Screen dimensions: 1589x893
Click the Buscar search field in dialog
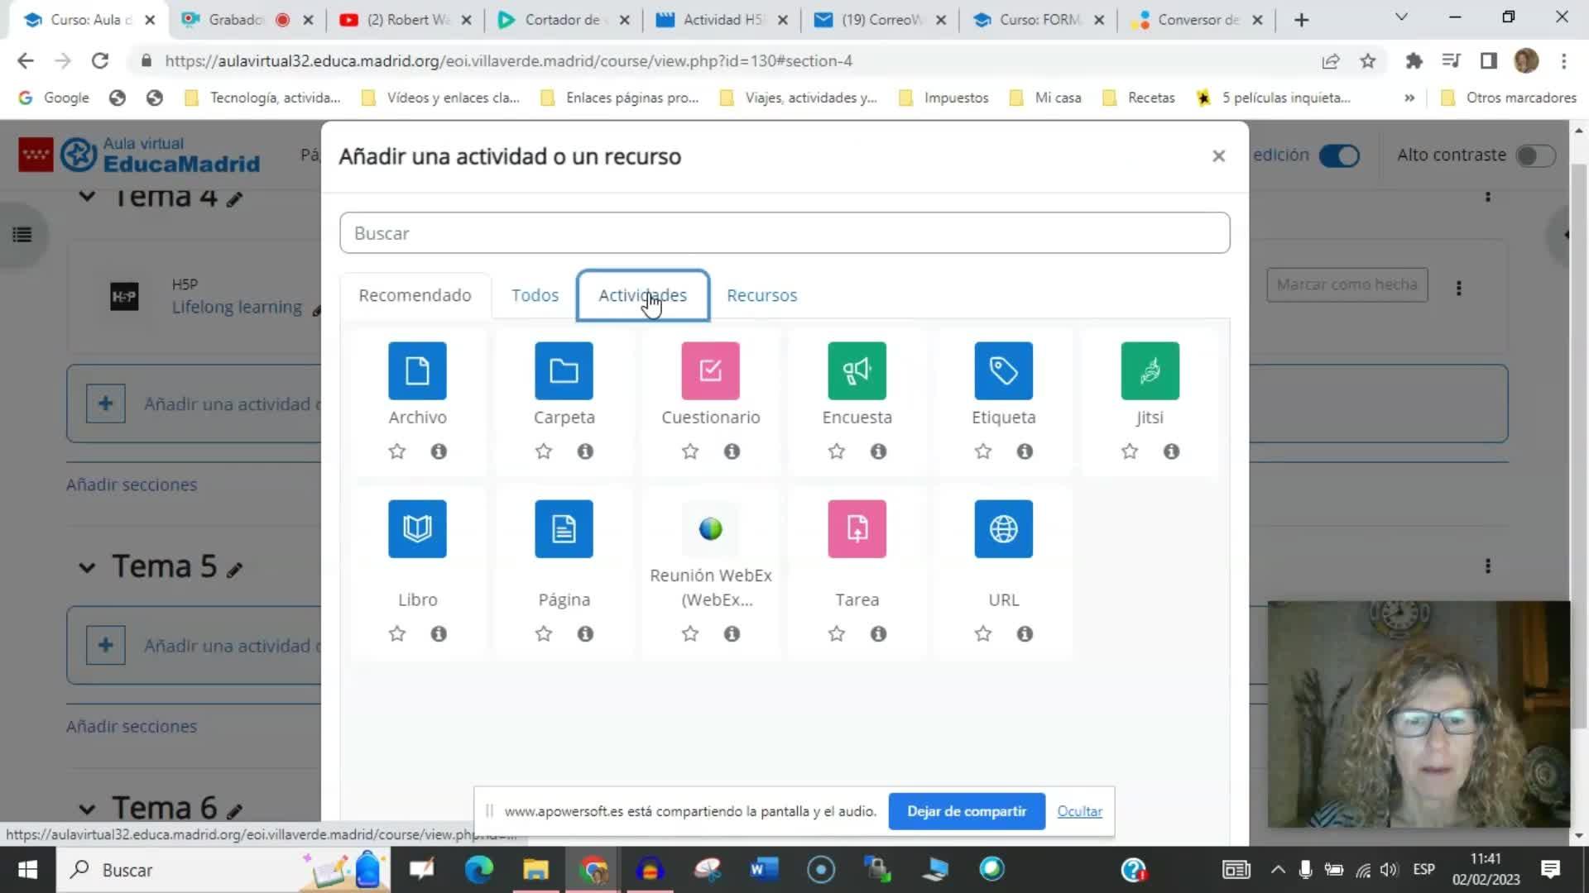pos(784,233)
